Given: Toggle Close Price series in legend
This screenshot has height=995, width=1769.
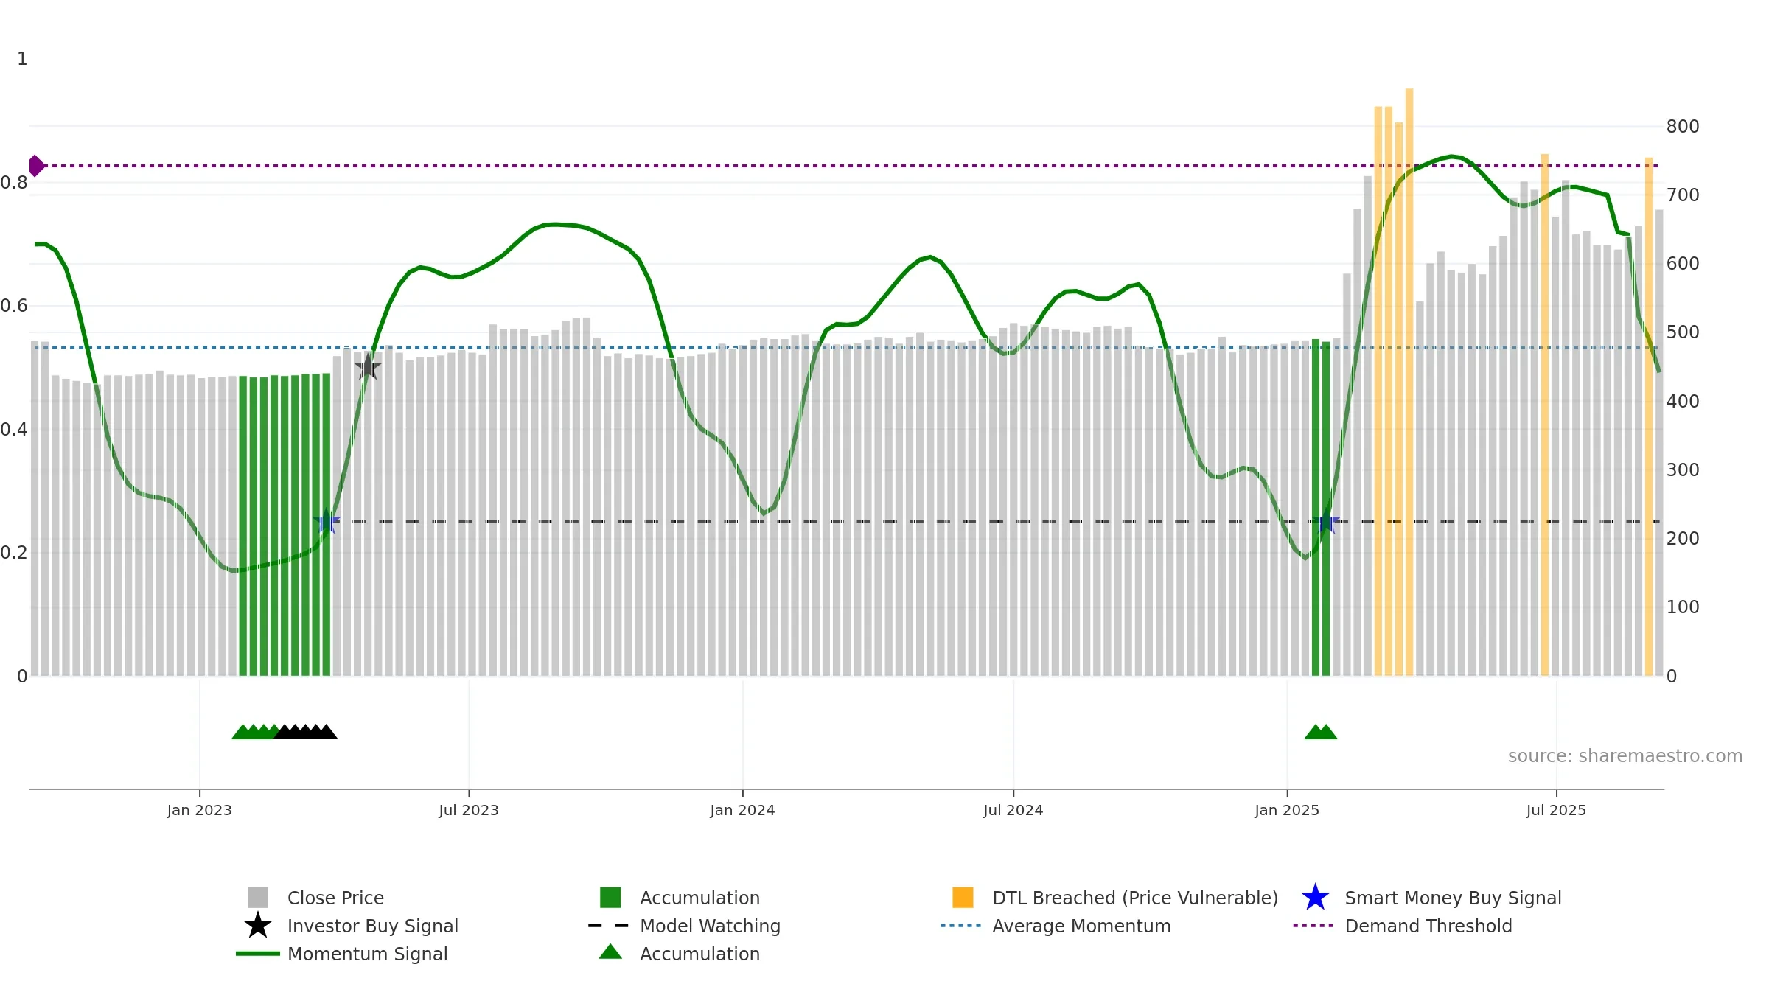Looking at the screenshot, I should pyautogui.click(x=335, y=898).
